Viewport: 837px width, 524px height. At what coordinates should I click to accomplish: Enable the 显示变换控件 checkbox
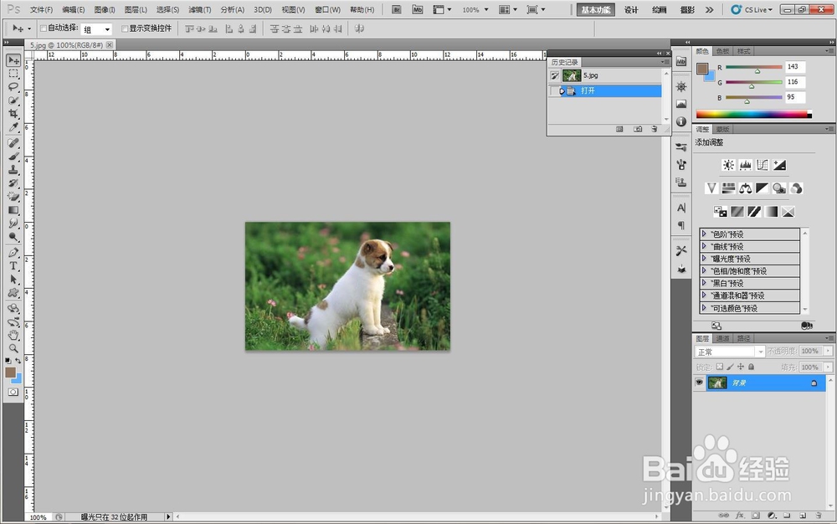(125, 28)
